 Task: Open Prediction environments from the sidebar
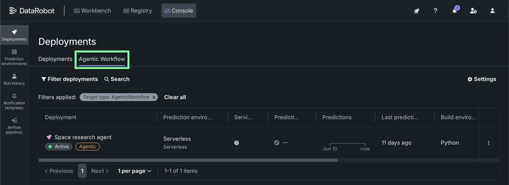14,57
